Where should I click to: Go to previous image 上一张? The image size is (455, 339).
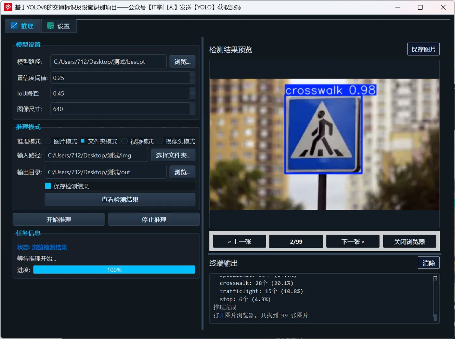coord(240,242)
